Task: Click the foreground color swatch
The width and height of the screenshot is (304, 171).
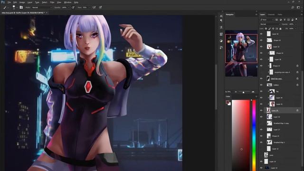Action: (228, 102)
